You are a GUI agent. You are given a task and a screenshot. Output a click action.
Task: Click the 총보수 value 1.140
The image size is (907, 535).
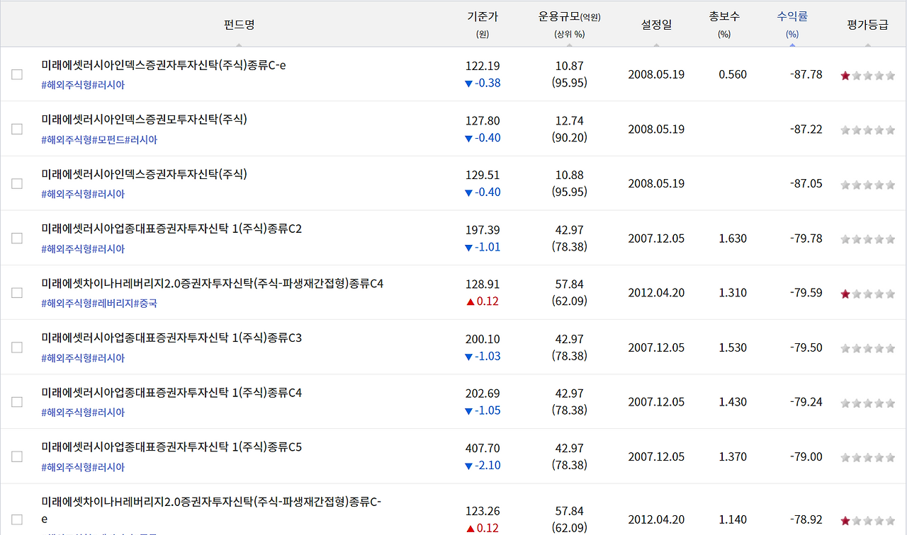click(733, 519)
